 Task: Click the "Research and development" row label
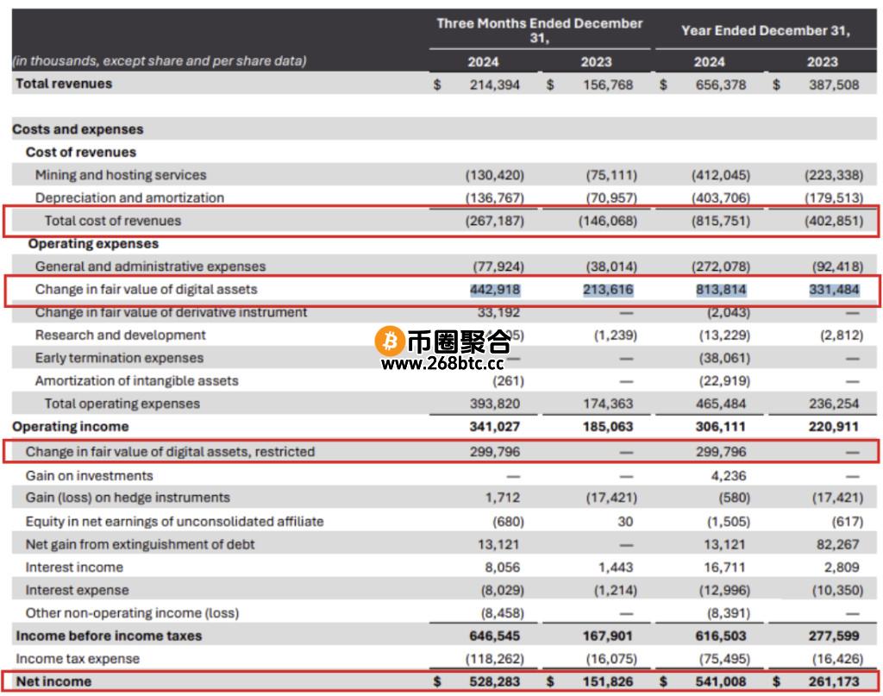click(x=121, y=335)
